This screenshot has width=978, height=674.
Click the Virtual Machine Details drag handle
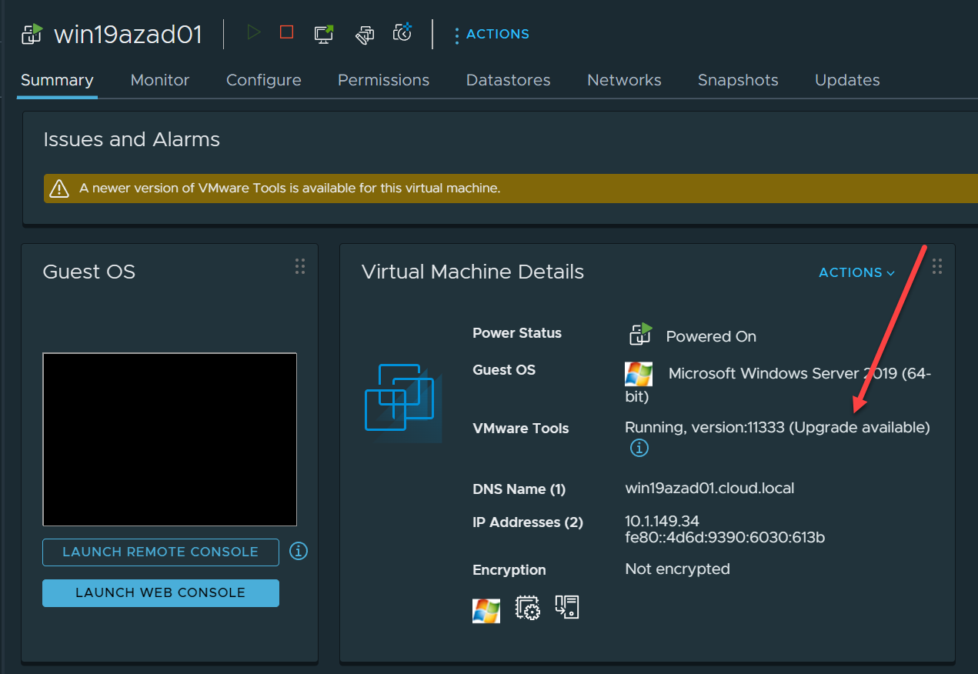coord(937,266)
